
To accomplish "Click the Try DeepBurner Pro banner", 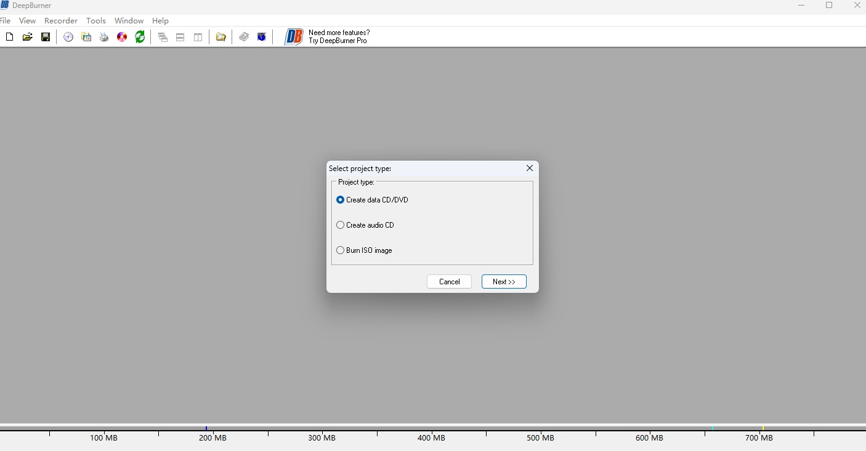I will pos(327,37).
